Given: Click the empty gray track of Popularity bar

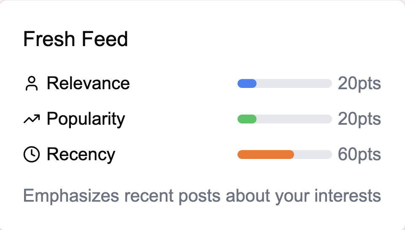Looking at the screenshot, I should pyautogui.click(x=294, y=119).
